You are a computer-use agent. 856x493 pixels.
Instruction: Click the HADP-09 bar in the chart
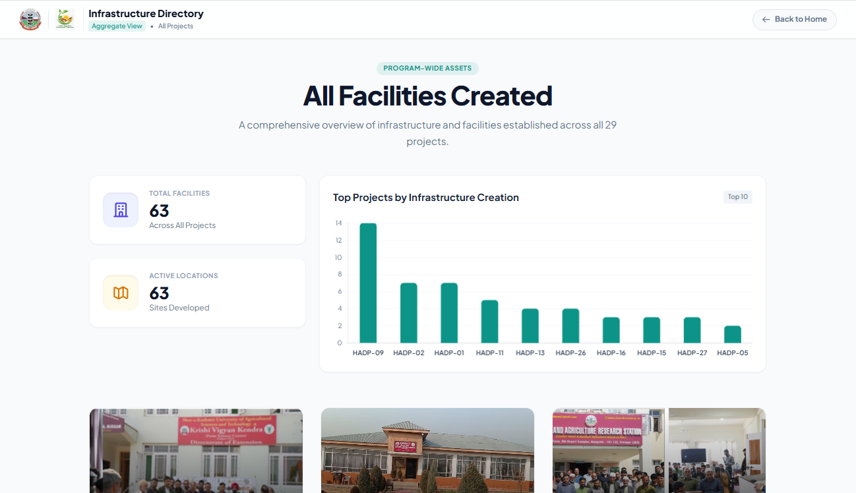368,283
